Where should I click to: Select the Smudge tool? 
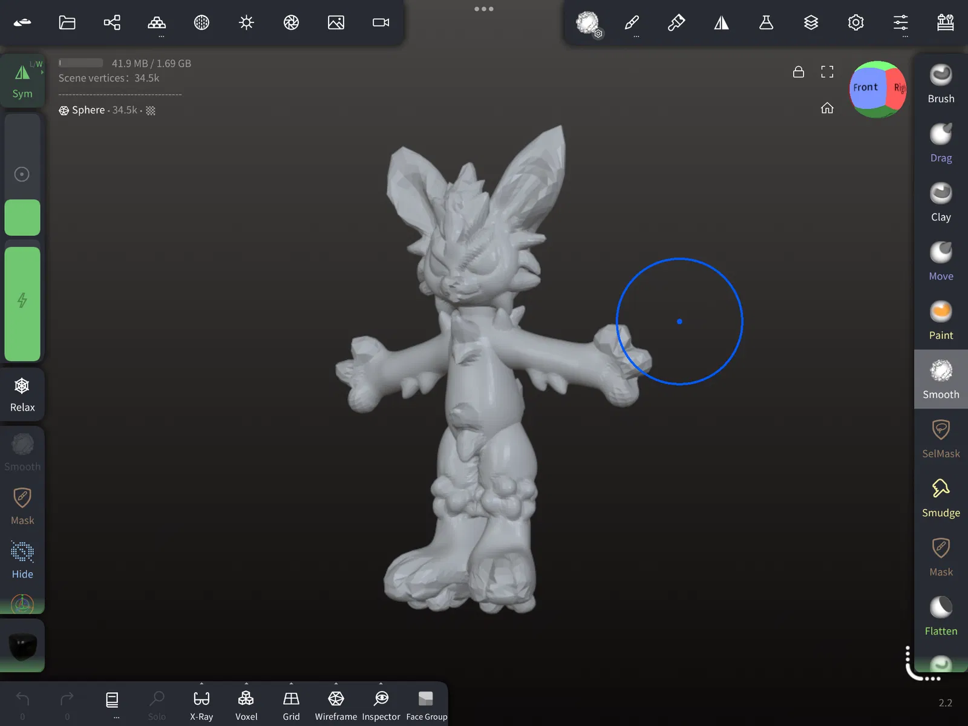coord(941,498)
